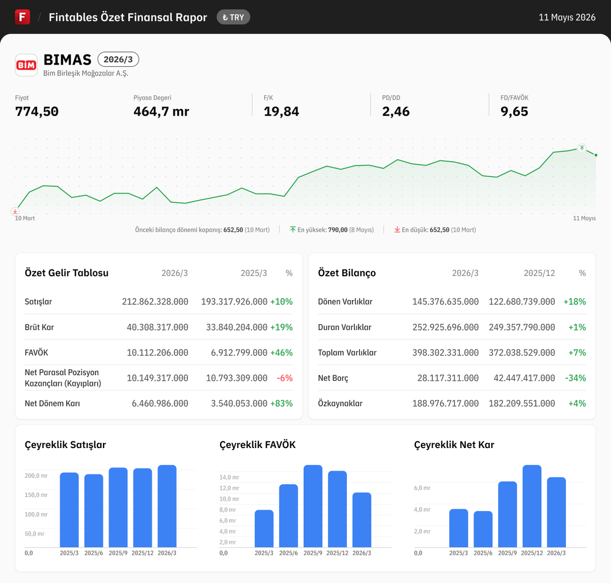
Task: Click the green up-arrow icon beside En yüksek
Action: coord(293,230)
